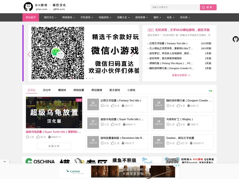Like the 乌格利矿工 card thumbs-up
Screen dimensions: 239x179
point(178,124)
